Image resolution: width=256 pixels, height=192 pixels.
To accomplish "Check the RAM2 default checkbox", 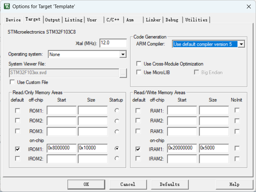I will 138,121.
